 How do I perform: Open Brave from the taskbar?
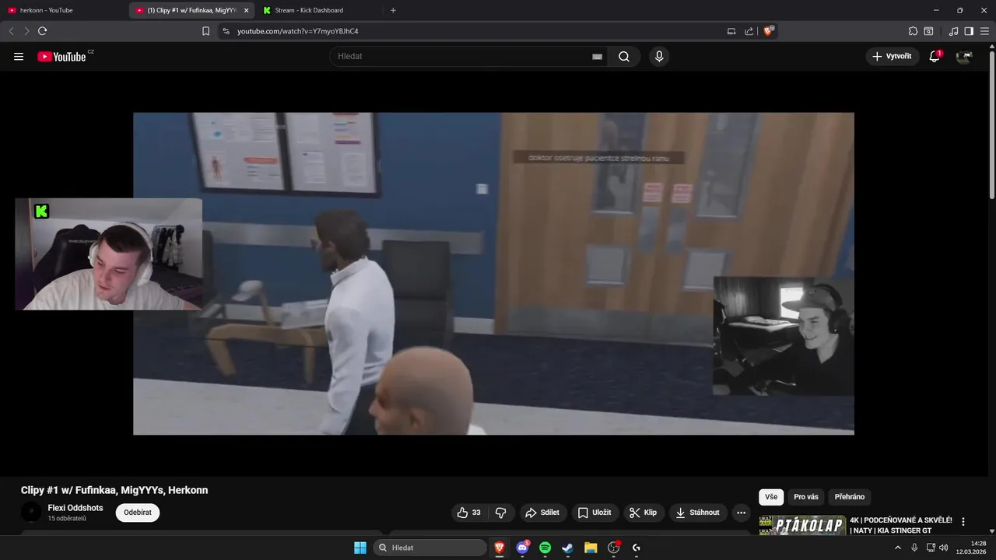[x=500, y=548]
